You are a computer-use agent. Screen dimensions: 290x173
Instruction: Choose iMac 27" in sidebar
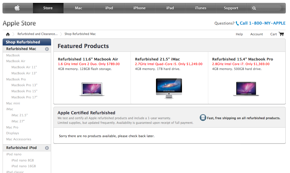coord(18,121)
